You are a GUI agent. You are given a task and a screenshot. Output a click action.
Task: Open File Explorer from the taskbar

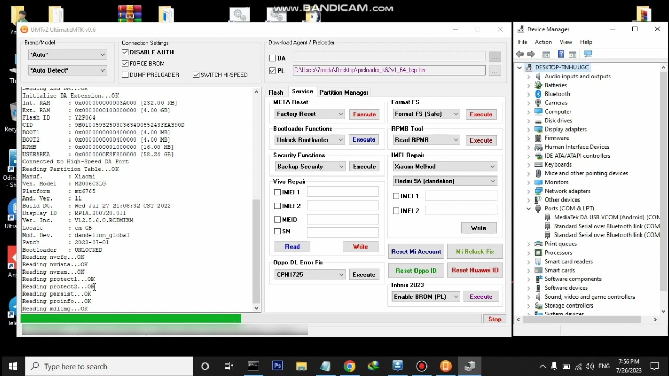[302, 366]
